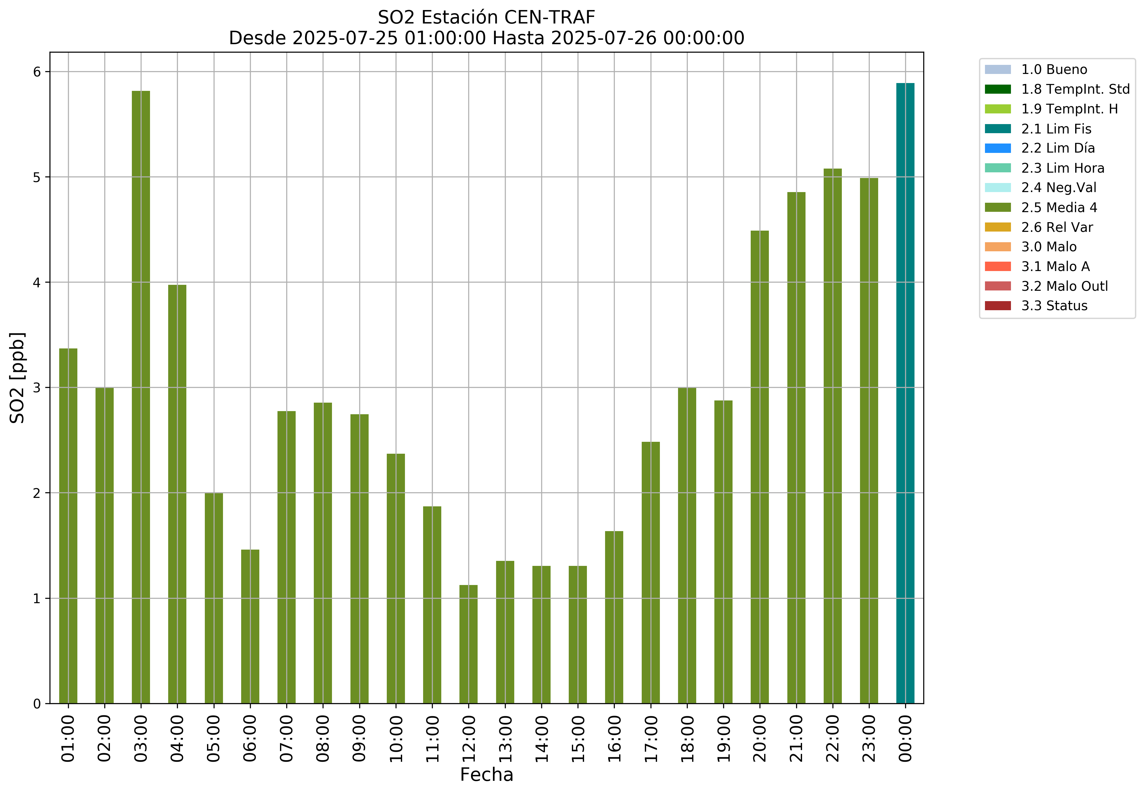Click the 3.1 Malo A legend label

pos(1055,267)
